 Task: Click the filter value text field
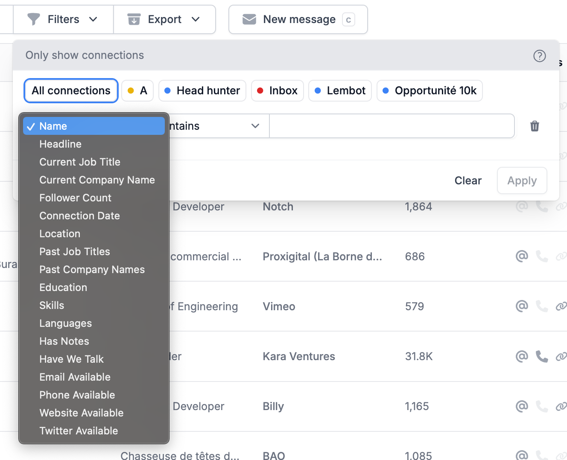click(x=392, y=126)
